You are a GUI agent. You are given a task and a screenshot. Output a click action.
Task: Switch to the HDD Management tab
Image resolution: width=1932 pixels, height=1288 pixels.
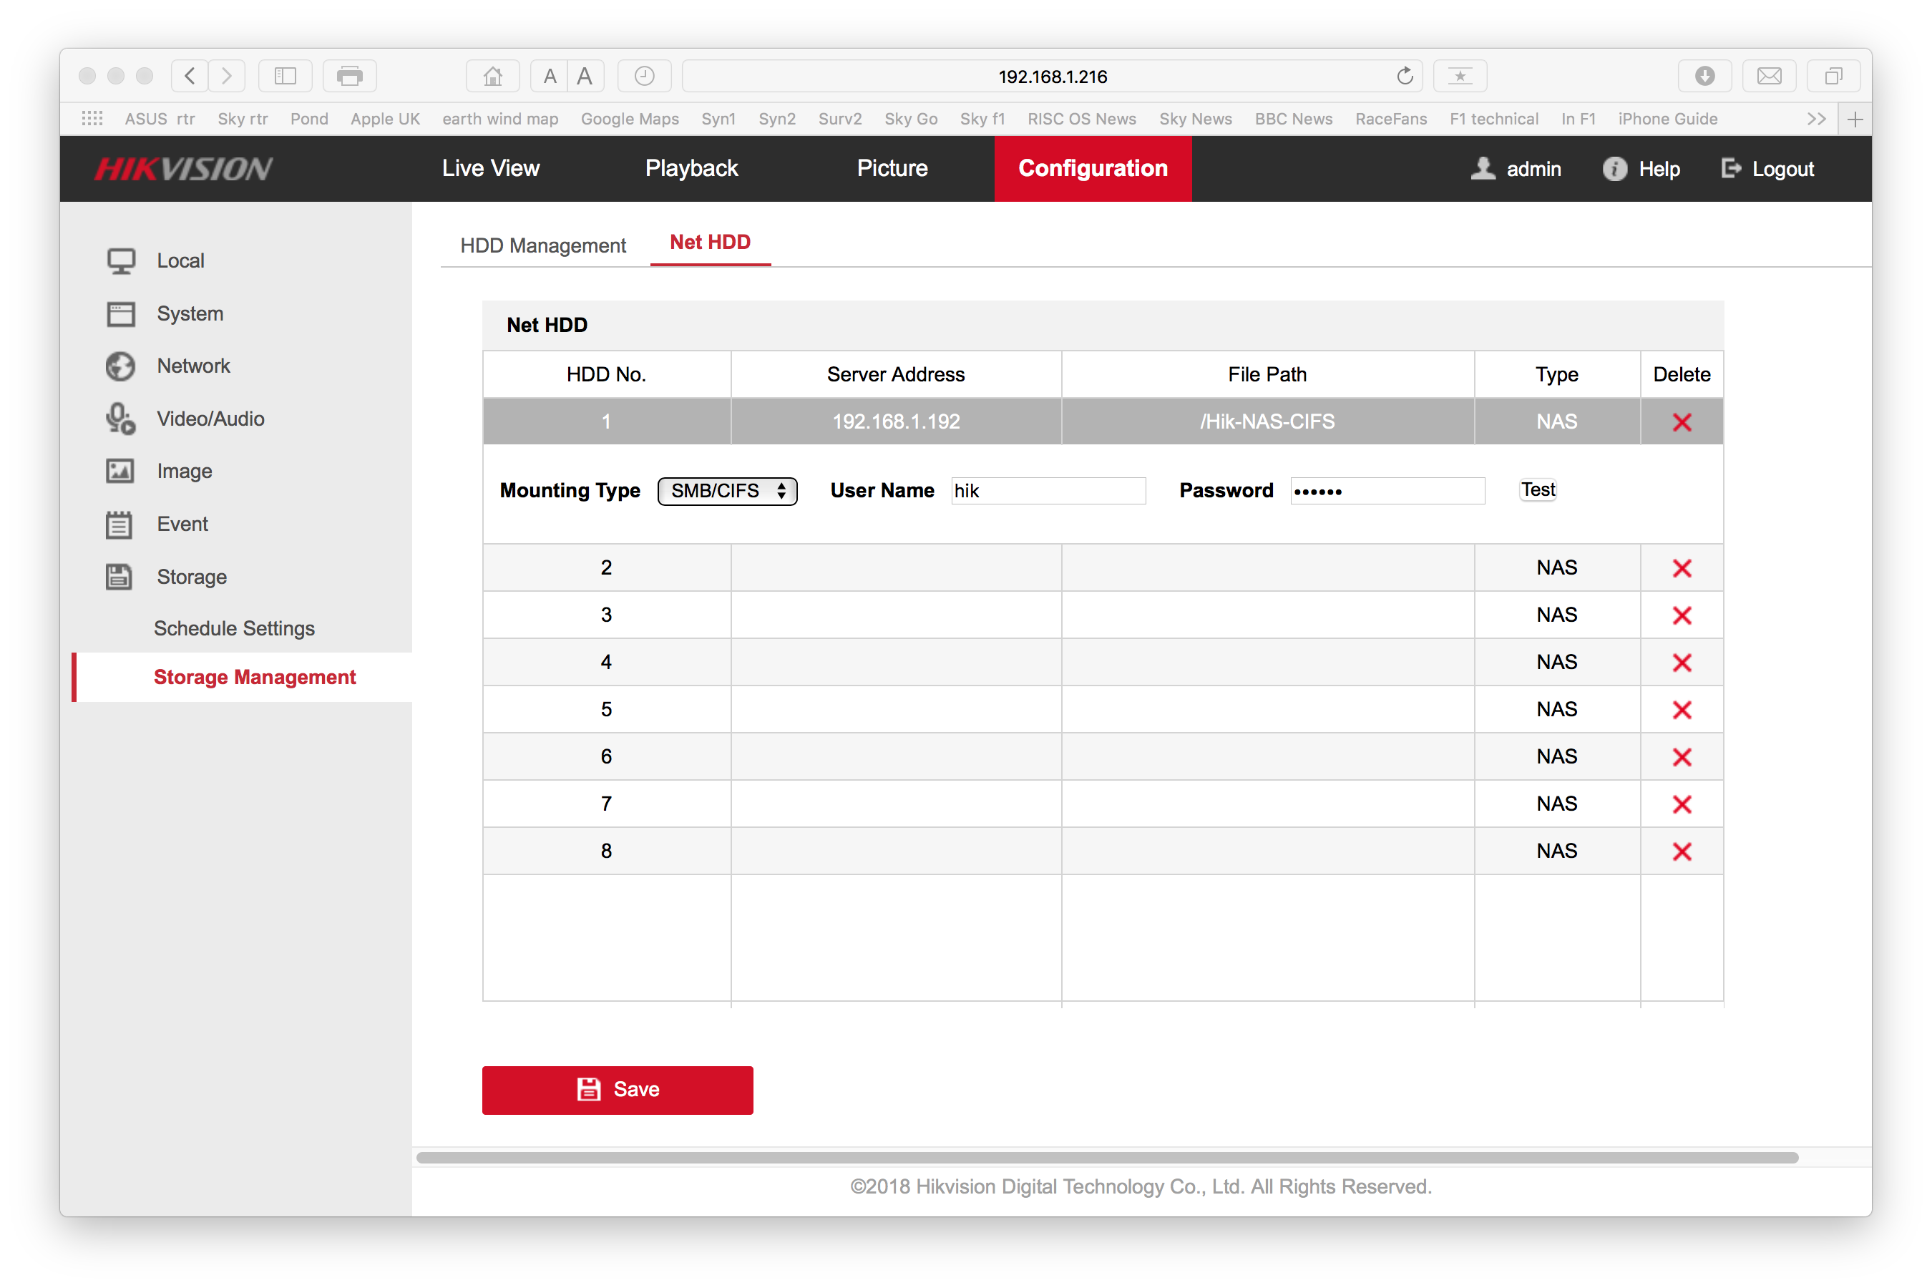[543, 245]
